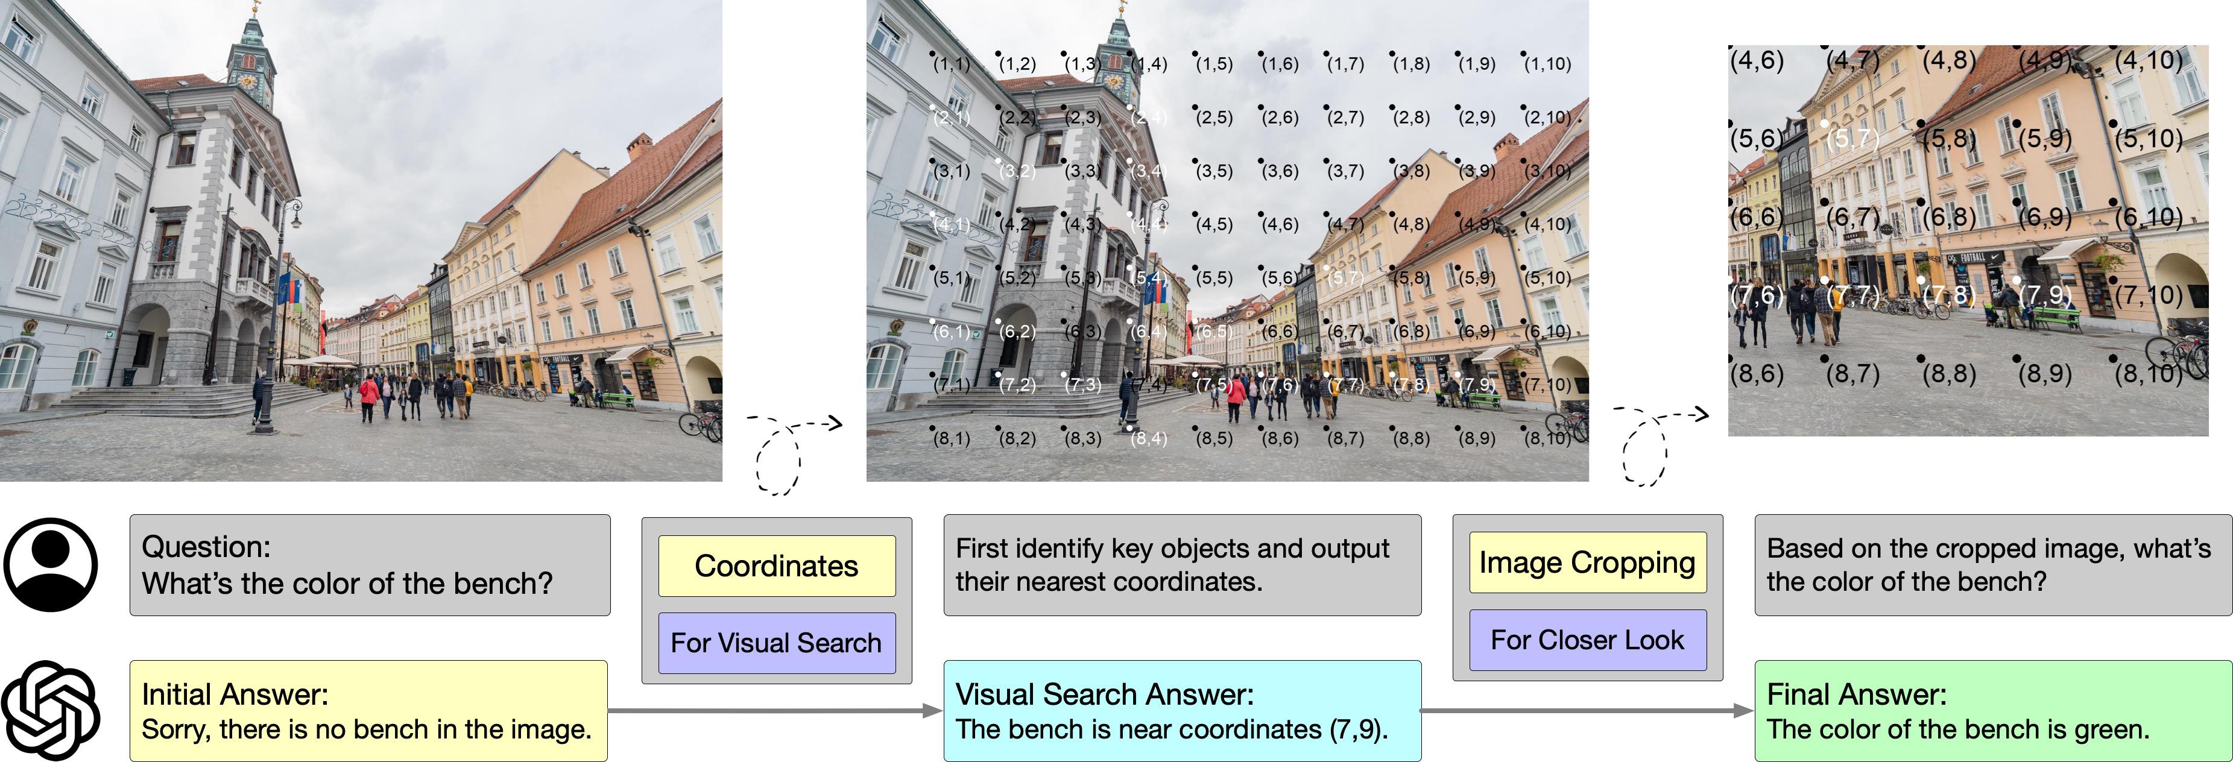2233x762 pixels.
Task: Click the For Closer Look label
Action: pos(1587,640)
